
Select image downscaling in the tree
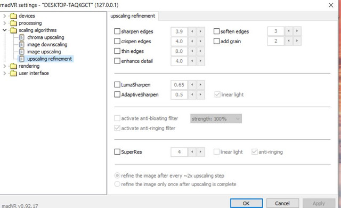(47, 45)
